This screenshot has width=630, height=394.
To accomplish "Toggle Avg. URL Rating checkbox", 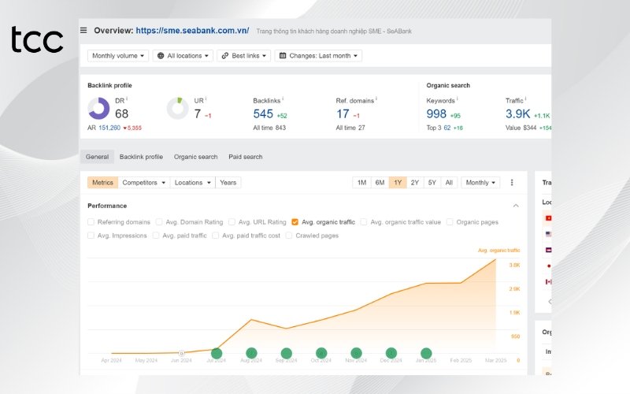I will point(232,222).
